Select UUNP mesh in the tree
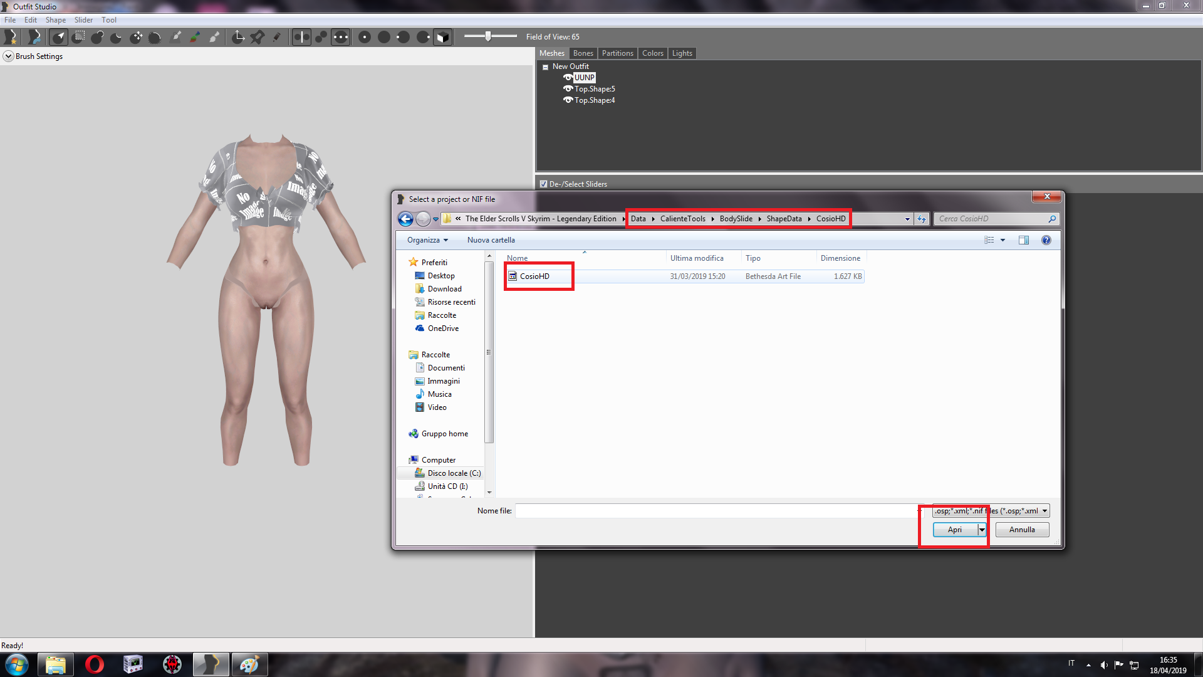The height and width of the screenshot is (677, 1203). pos(584,78)
